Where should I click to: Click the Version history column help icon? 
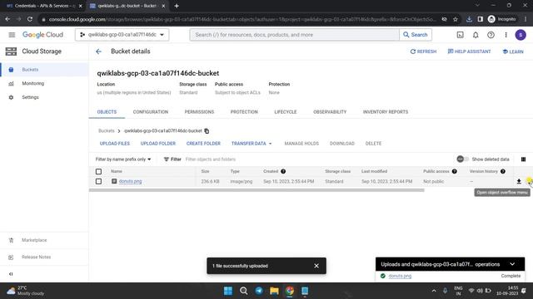click(503, 172)
